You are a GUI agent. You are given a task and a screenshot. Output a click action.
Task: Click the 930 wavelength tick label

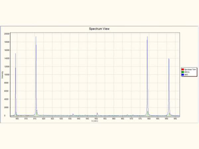coord(61,119)
